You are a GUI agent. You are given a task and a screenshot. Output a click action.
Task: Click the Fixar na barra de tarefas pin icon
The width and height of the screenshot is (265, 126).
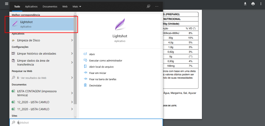85,79
